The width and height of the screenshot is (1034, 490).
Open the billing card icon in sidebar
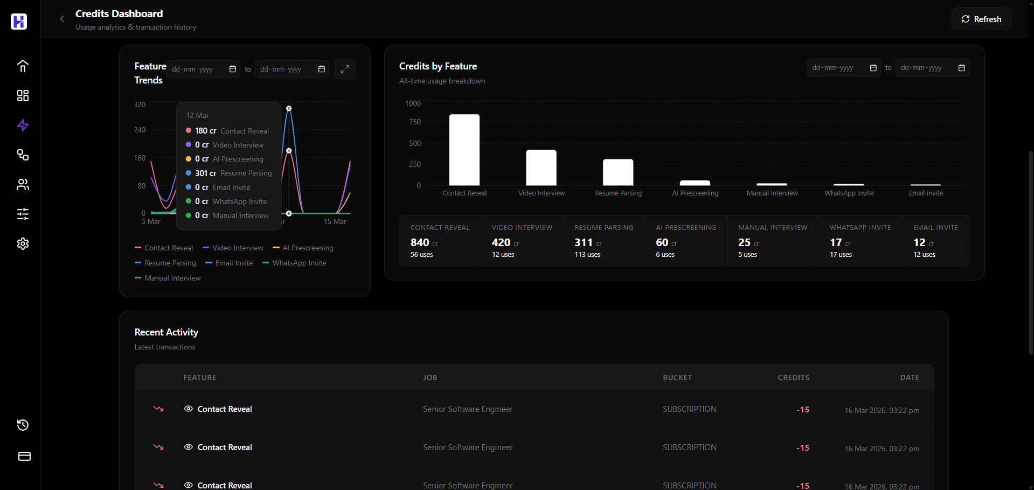24,457
